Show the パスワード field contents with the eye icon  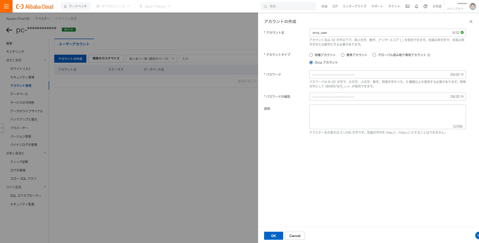pyautogui.click(x=462, y=74)
